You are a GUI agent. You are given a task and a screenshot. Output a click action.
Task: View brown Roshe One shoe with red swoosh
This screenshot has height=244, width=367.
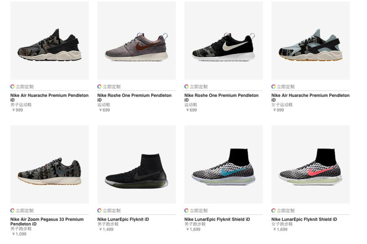136,41
